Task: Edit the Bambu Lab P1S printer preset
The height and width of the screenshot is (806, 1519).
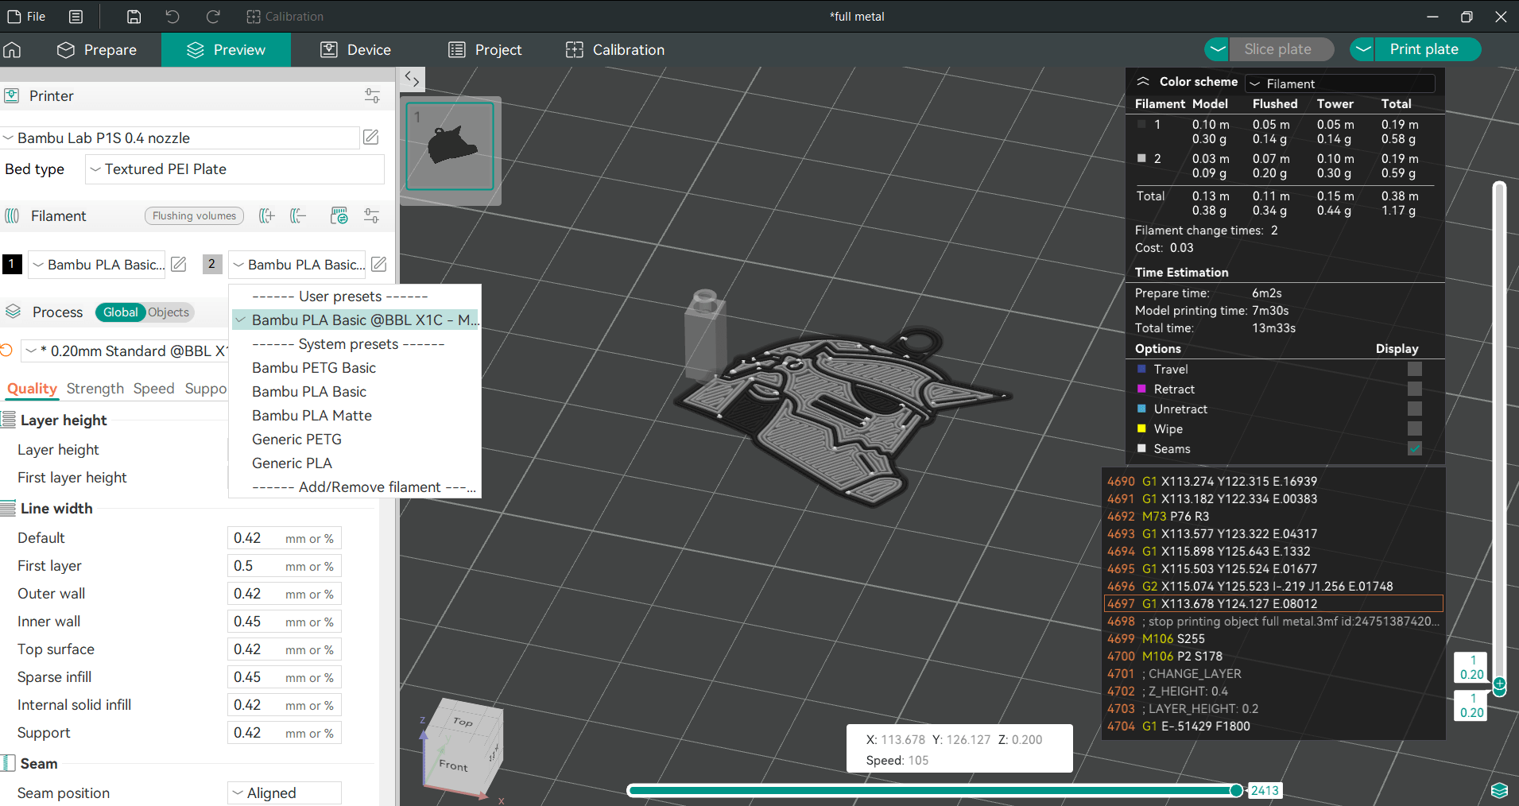Action: (x=371, y=138)
